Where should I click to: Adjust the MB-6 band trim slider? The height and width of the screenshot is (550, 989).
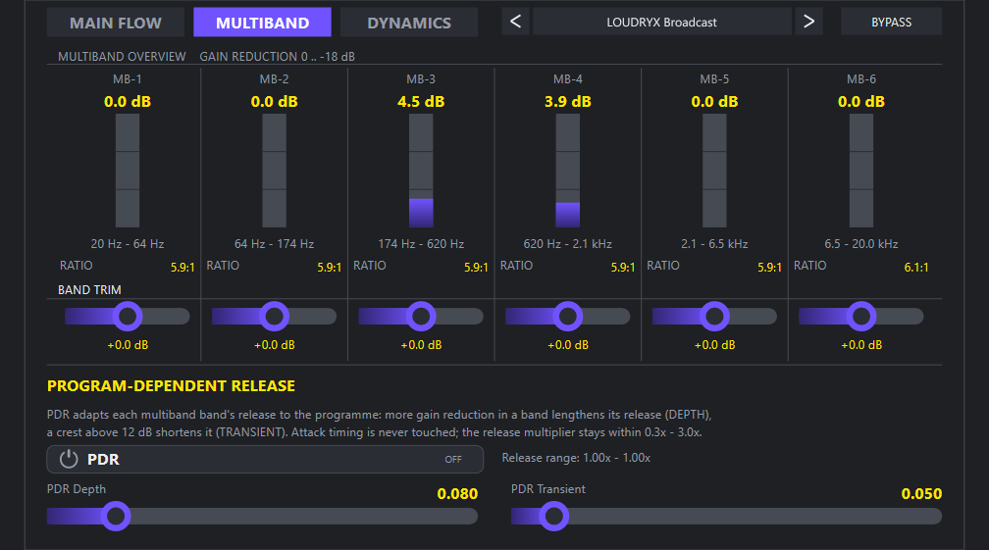[861, 317]
